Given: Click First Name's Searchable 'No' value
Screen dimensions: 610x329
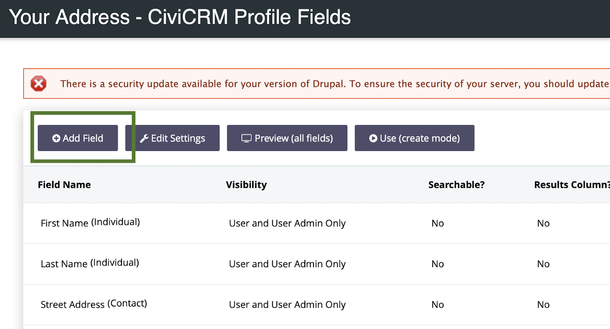Looking at the screenshot, I should tap(438, 223).
